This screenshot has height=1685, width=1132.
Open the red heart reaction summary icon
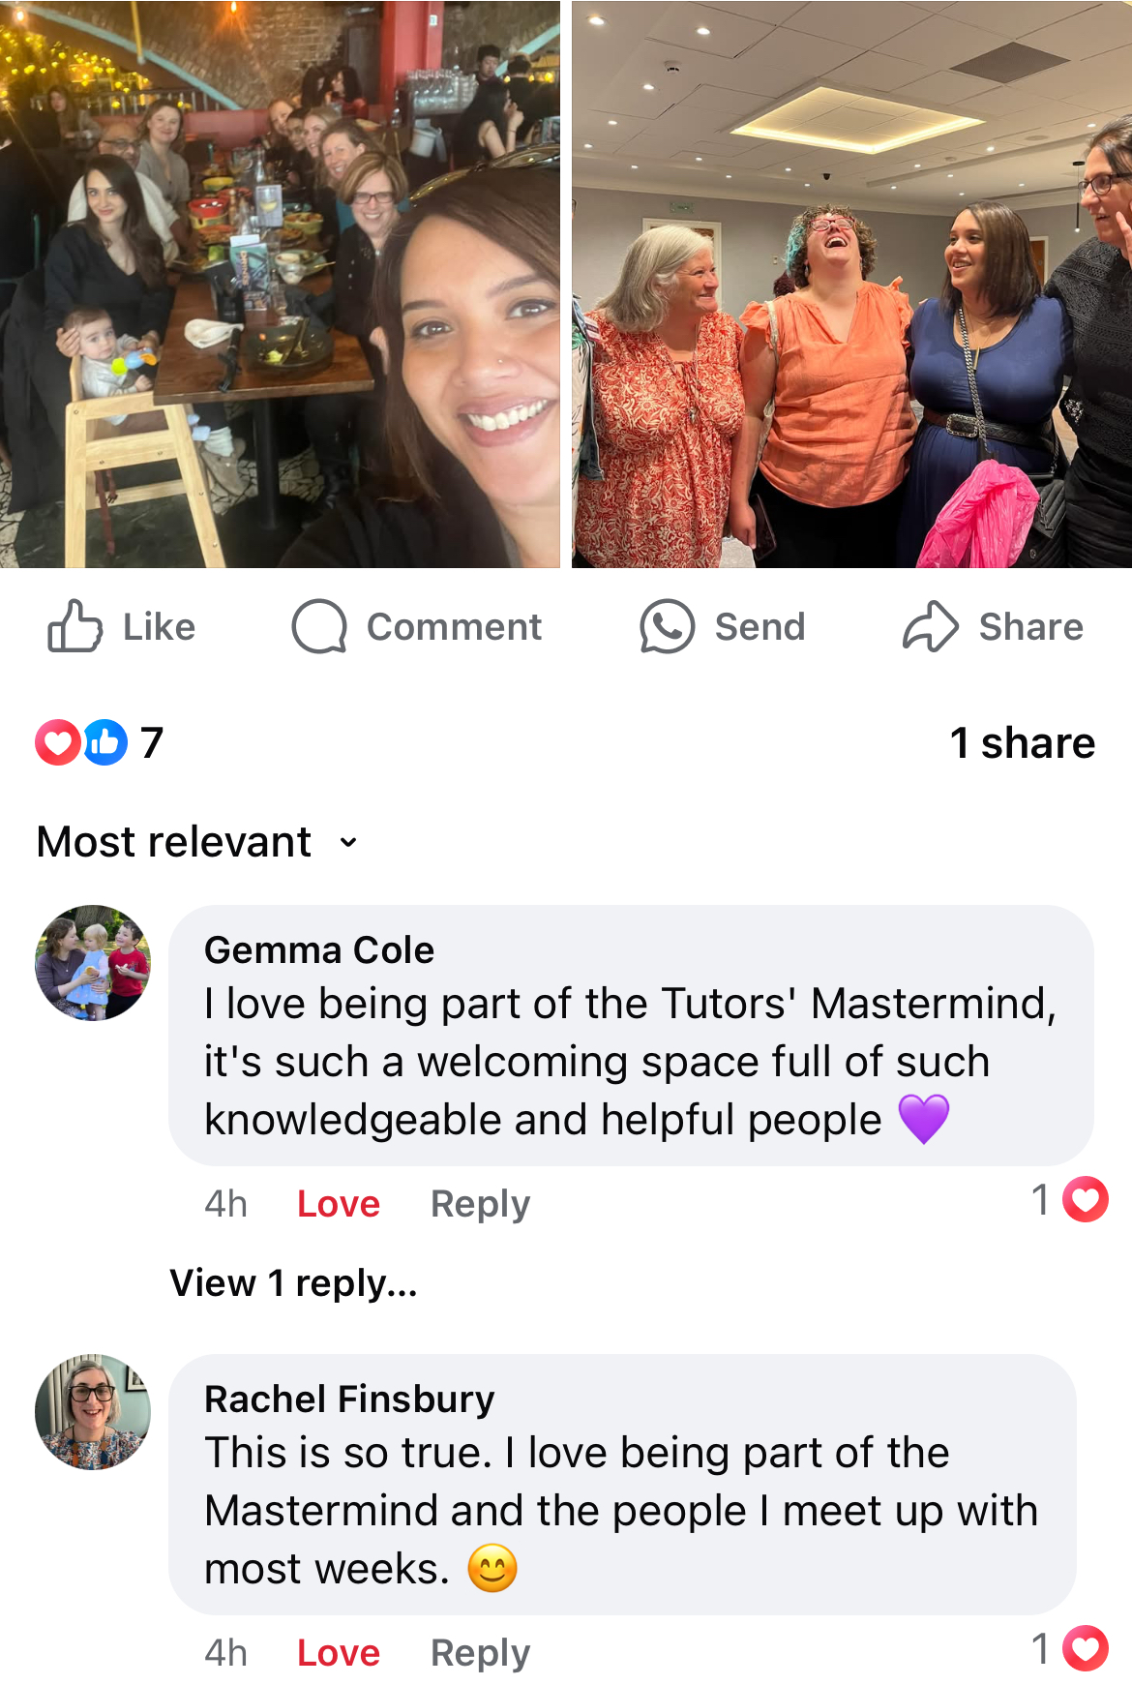point(58,742)
